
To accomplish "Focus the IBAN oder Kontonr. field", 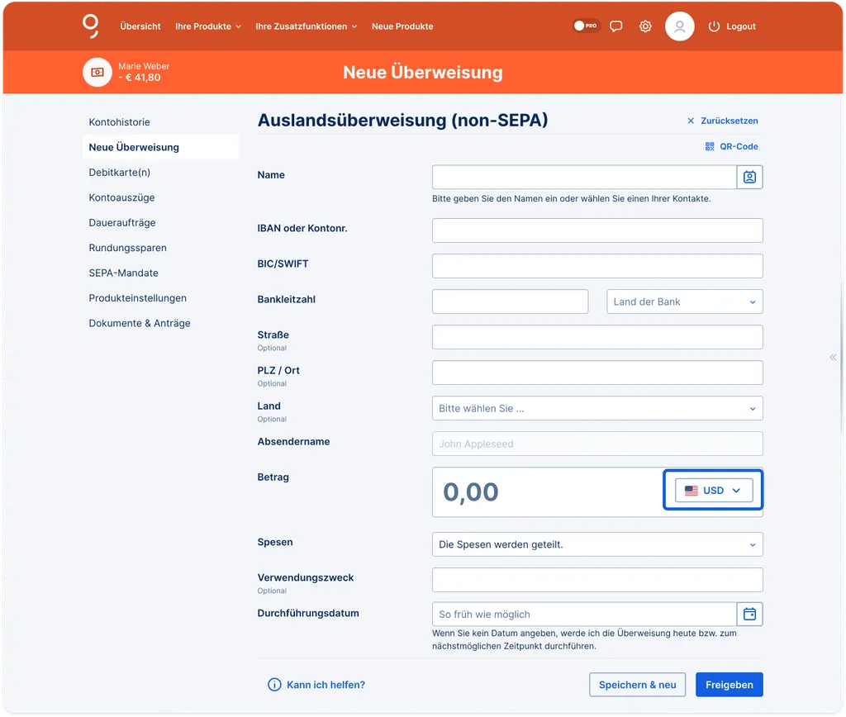I will [x=597, y=230].
